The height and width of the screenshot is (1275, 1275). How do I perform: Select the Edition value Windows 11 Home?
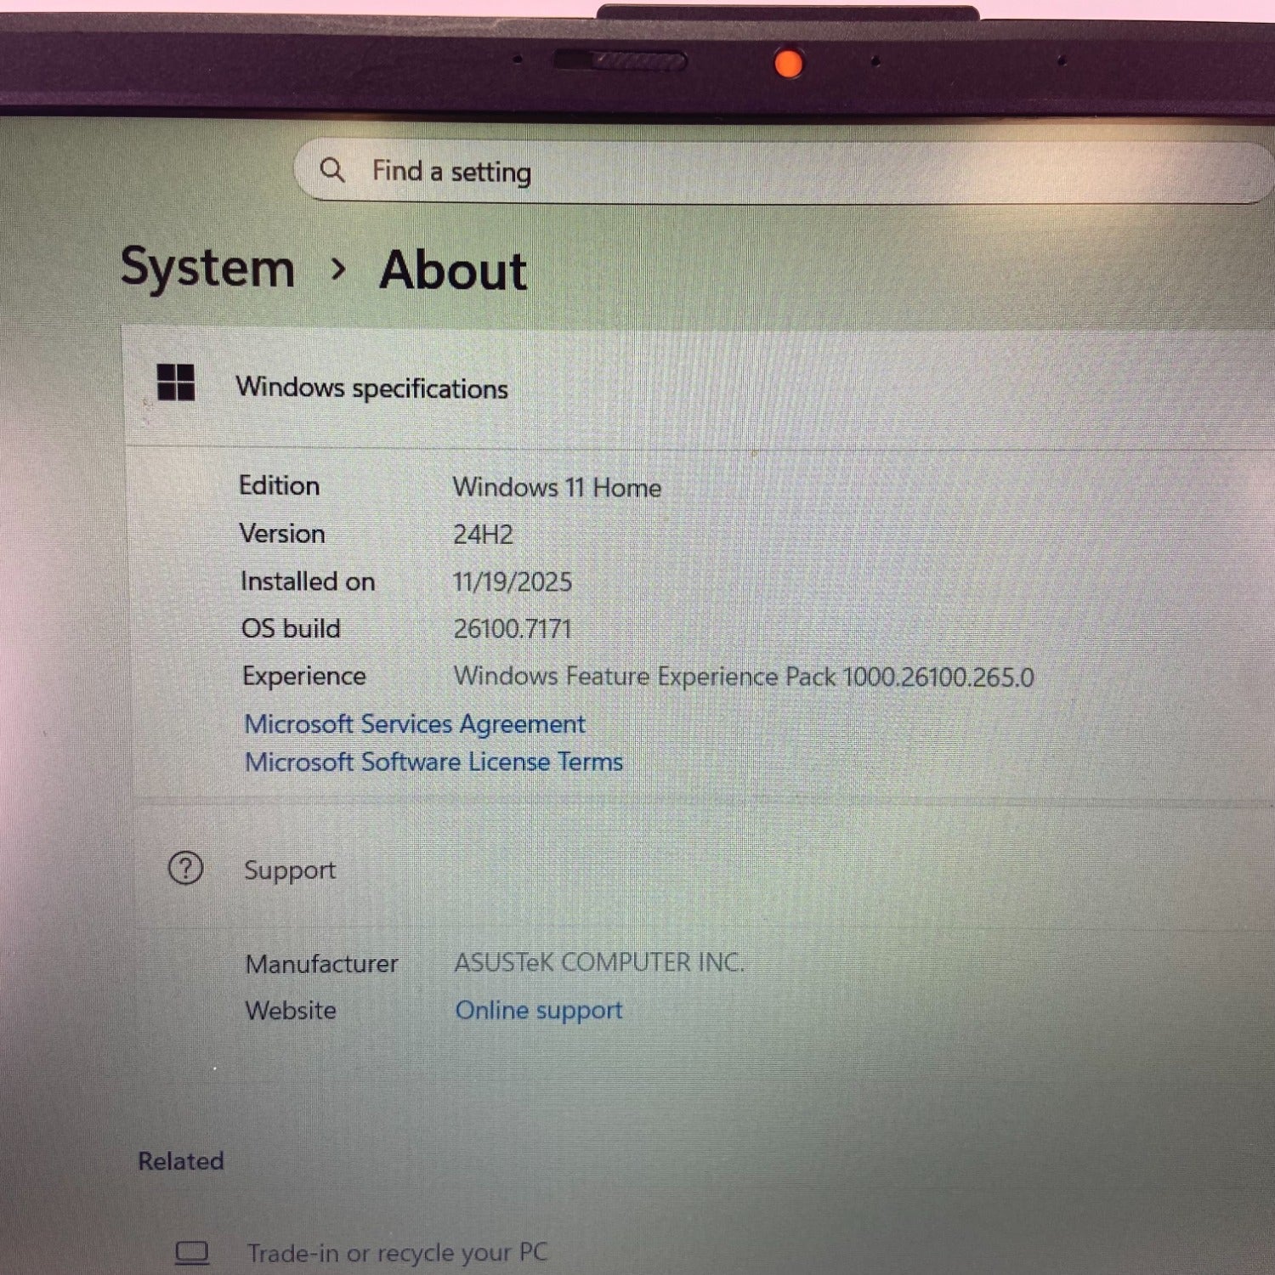coord(558,487)
